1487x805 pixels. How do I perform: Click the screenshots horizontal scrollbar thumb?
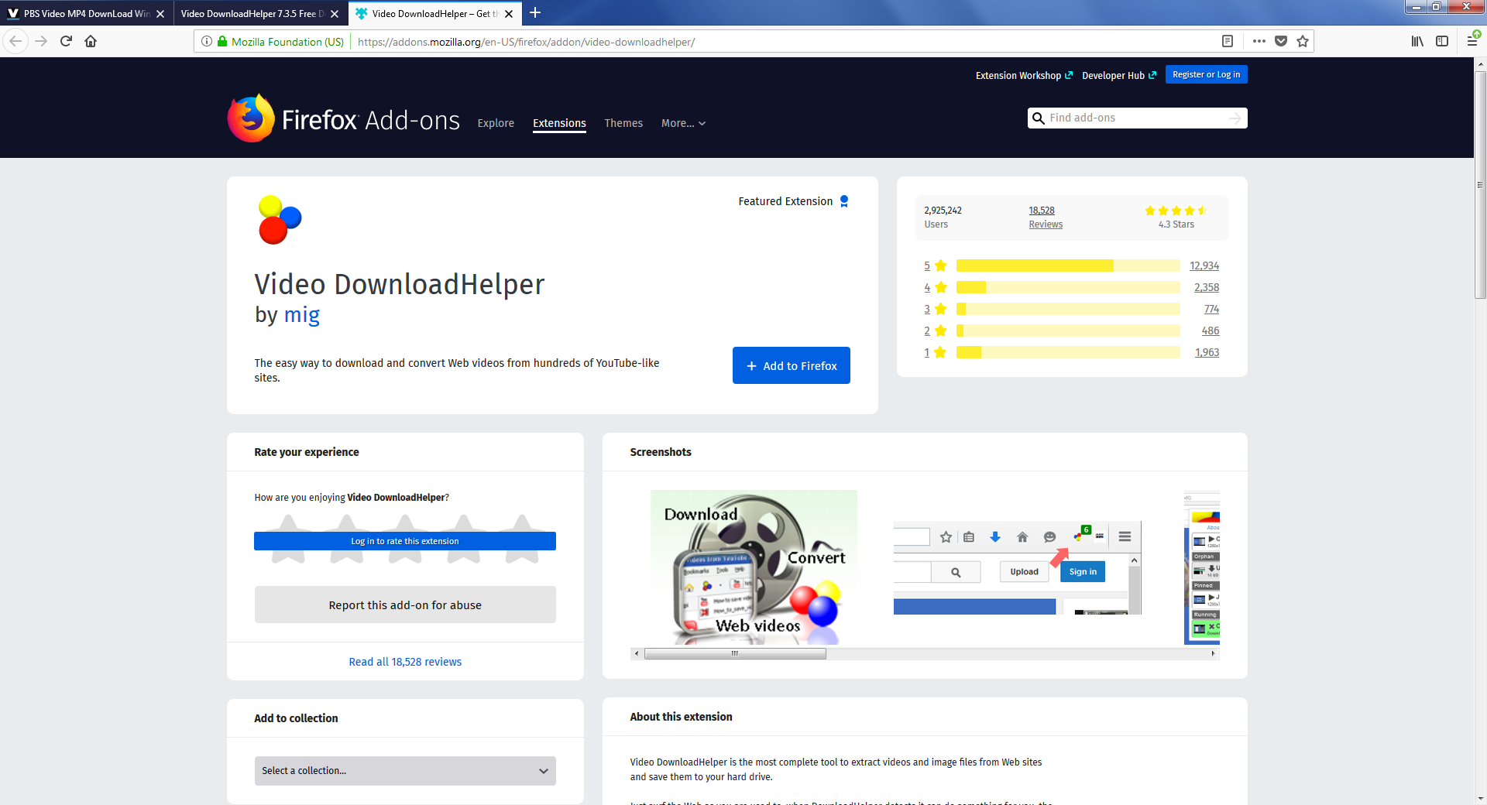tap(735, 654)
